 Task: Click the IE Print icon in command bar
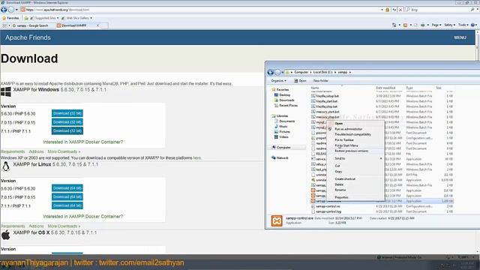point(423,25)
